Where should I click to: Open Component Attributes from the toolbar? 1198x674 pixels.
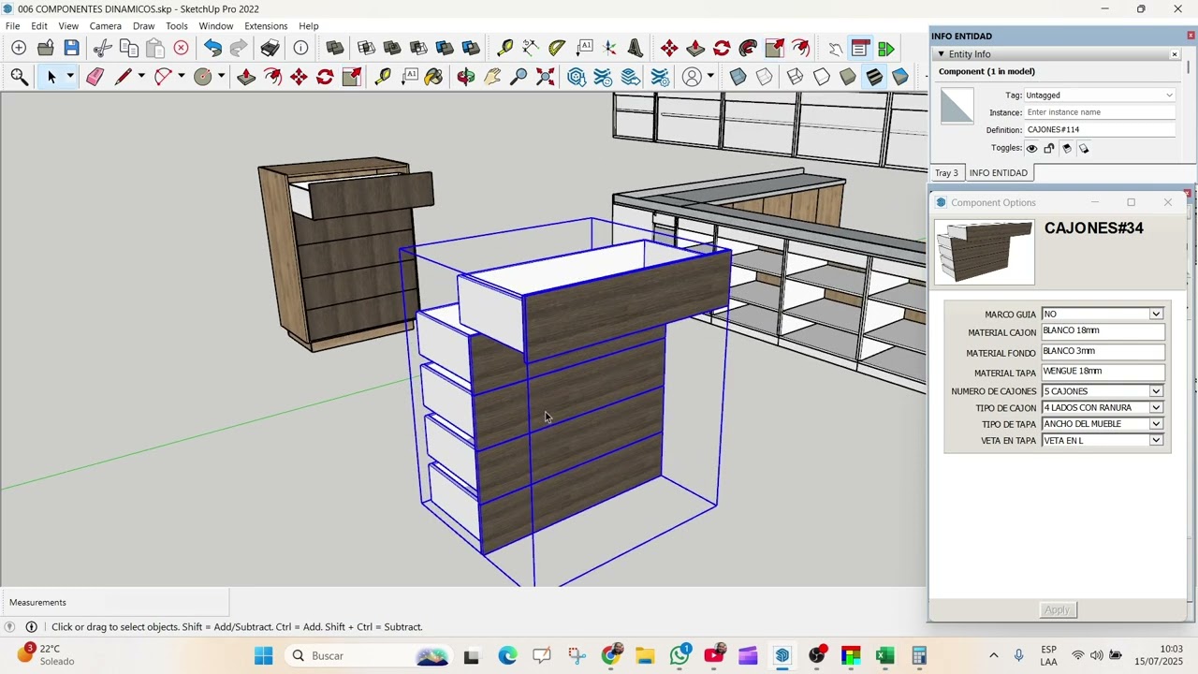pos(886,48)
